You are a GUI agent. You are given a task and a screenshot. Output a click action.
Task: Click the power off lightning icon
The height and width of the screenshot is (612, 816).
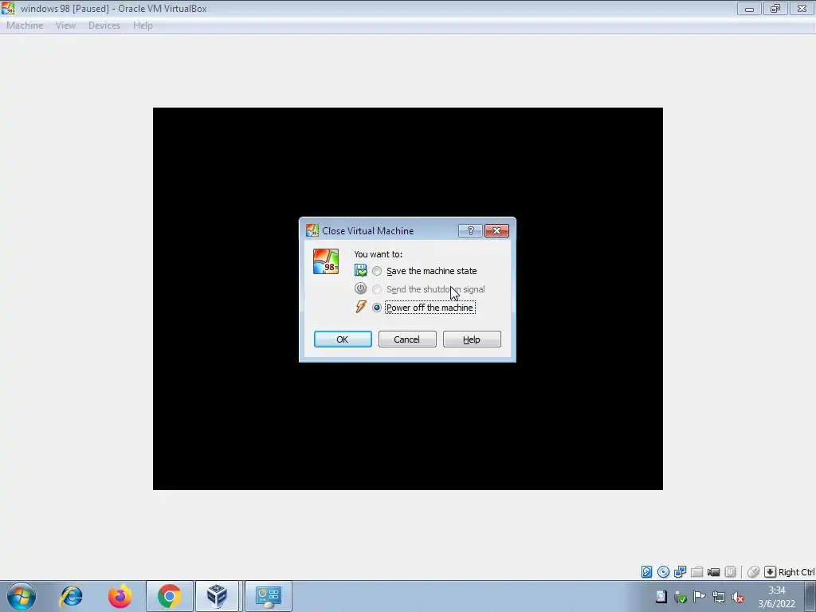point(361,307)
